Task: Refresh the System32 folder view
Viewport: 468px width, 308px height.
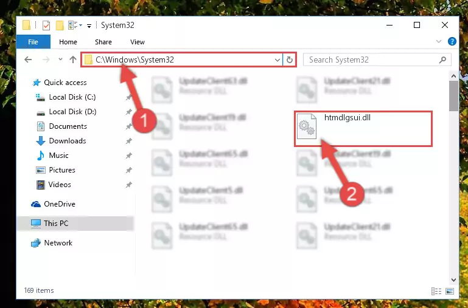Action: point(290,60)
